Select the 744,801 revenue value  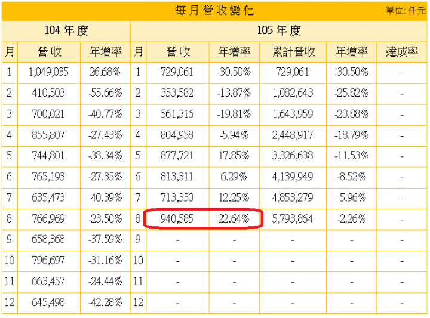click(48, 156)
